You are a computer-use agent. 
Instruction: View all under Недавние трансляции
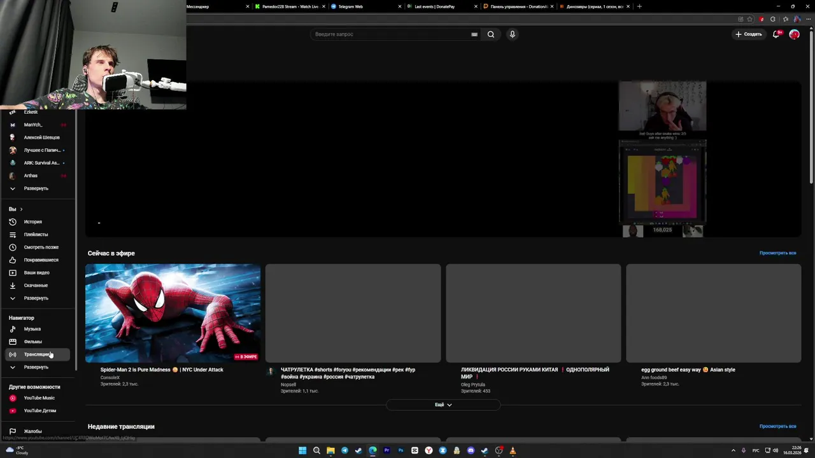coord(777,426)
